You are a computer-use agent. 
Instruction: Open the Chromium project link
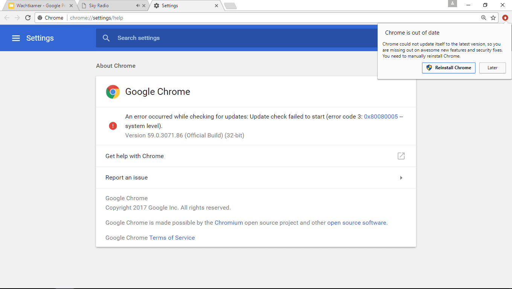click(x=229, y=223)
